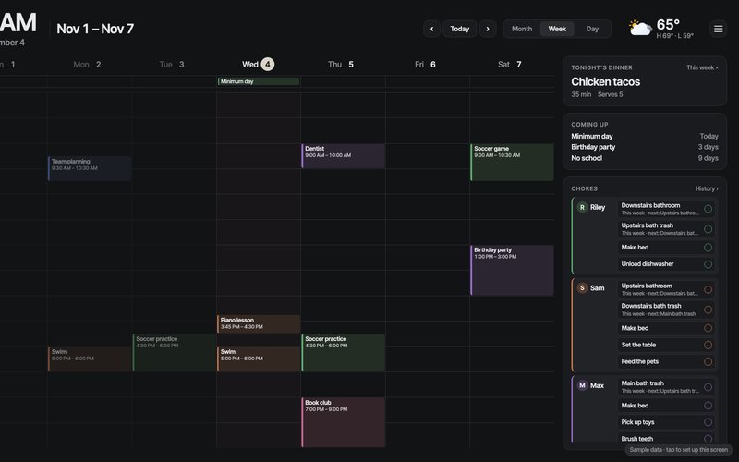Check off Max's Main bath trash
The image size is (739, 462).
click(x=708, y=386)
